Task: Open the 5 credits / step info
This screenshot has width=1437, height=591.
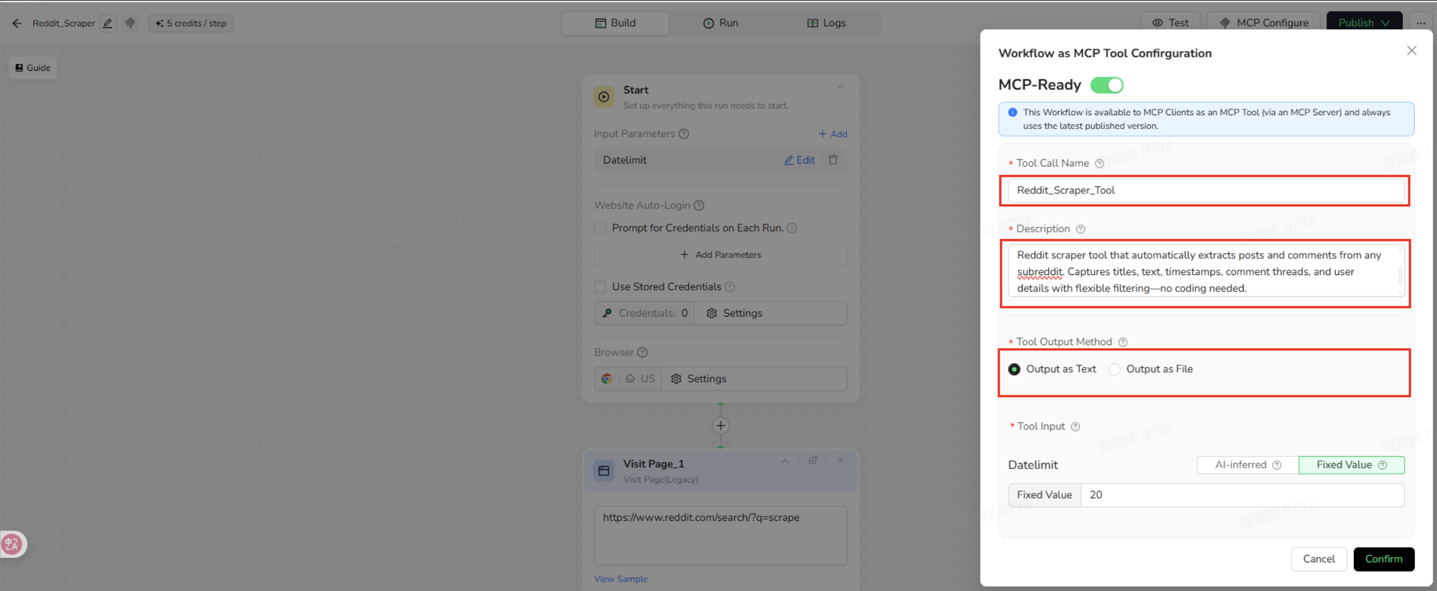Action: (190, 23)
